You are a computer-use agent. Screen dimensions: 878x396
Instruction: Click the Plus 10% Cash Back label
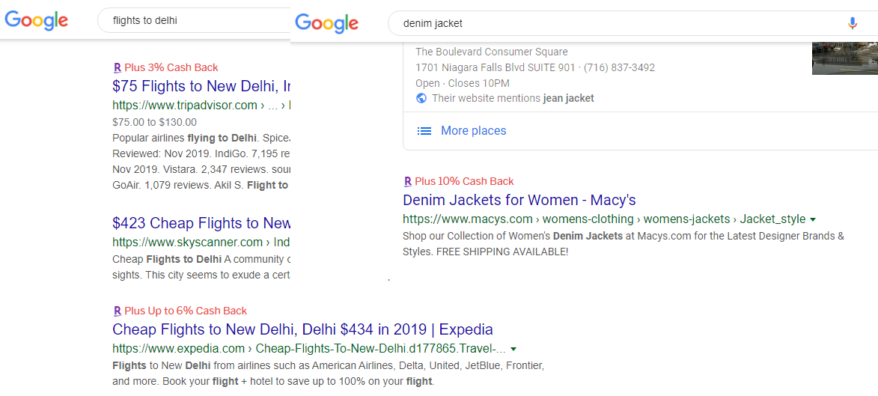[464, 181]
